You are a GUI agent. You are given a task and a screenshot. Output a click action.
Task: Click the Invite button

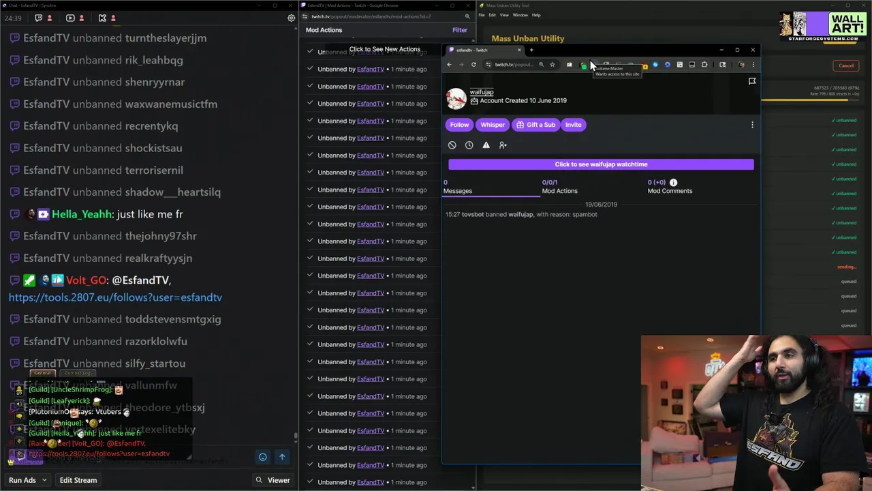coord(573,125)
